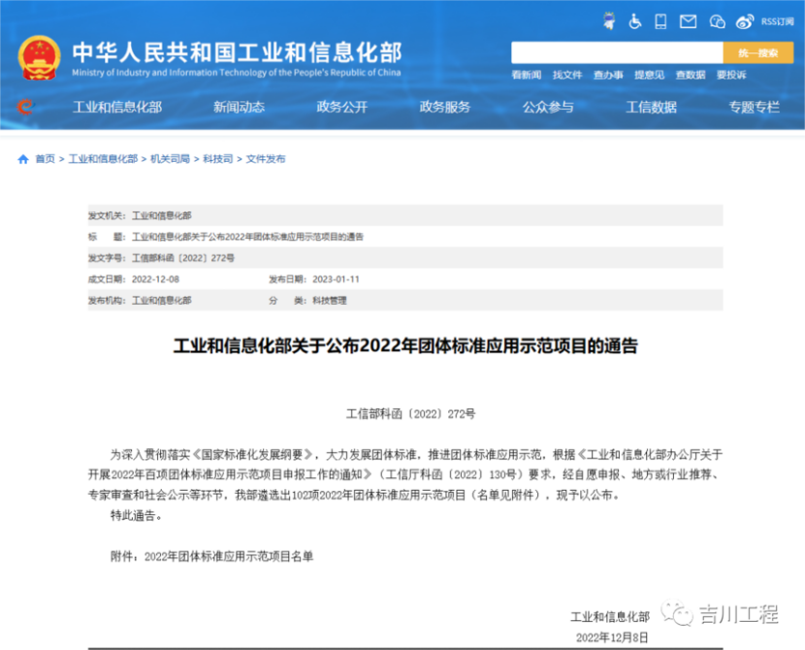Click the home icon in breadcrumb

point(22,159)
